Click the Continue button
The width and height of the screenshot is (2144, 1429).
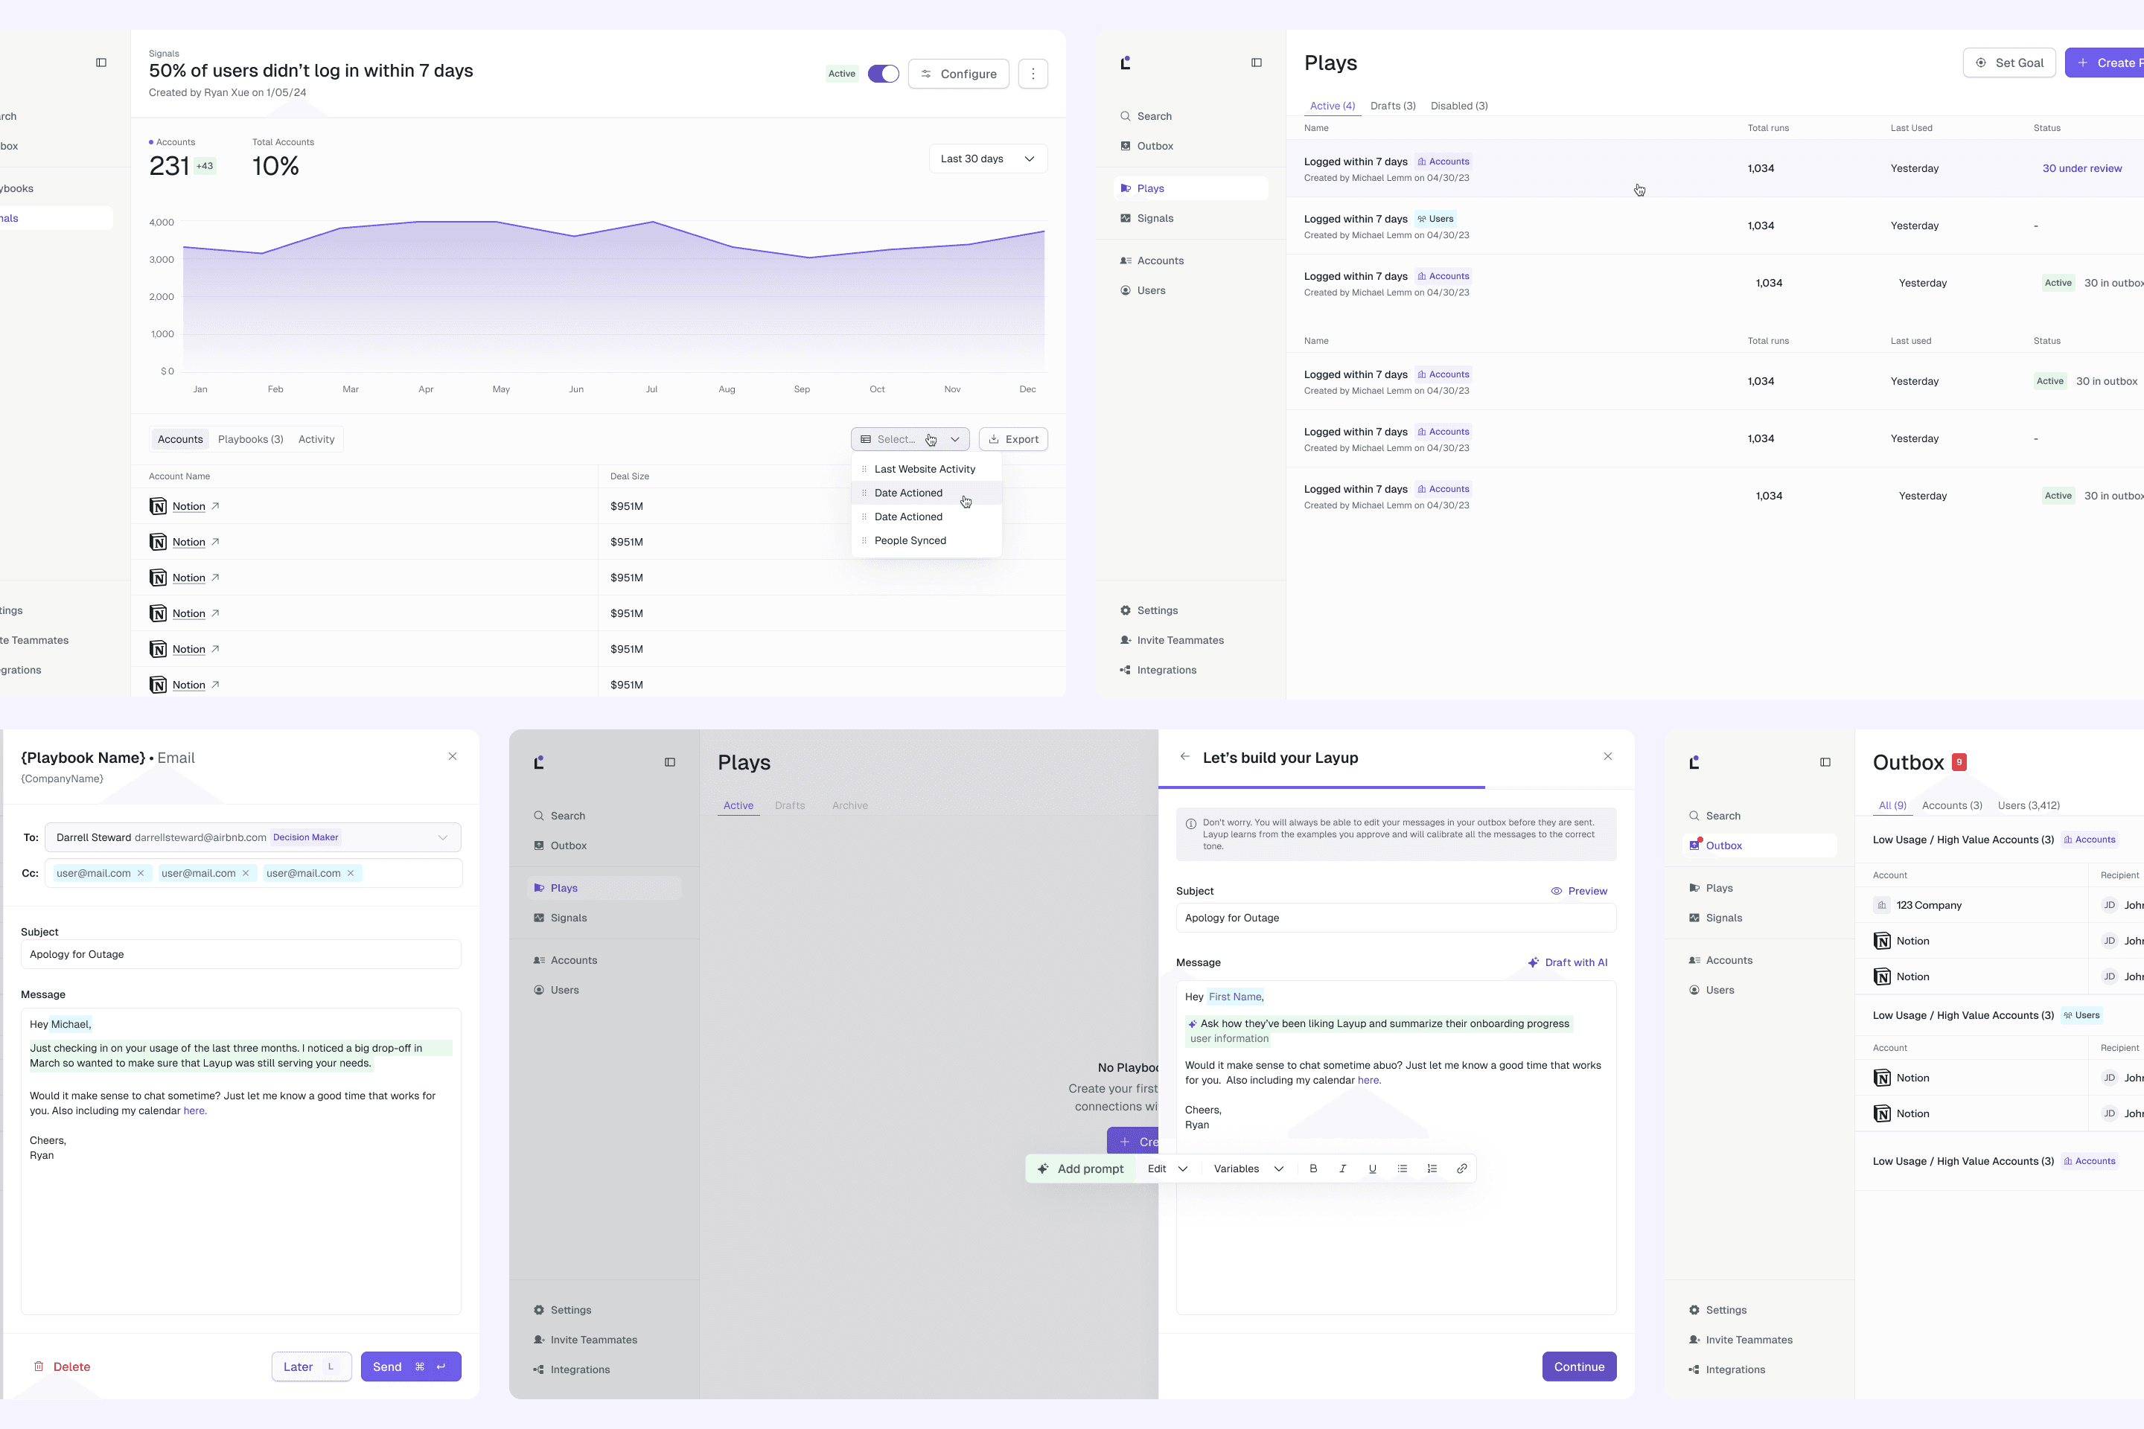(x=1578, y=1366)
